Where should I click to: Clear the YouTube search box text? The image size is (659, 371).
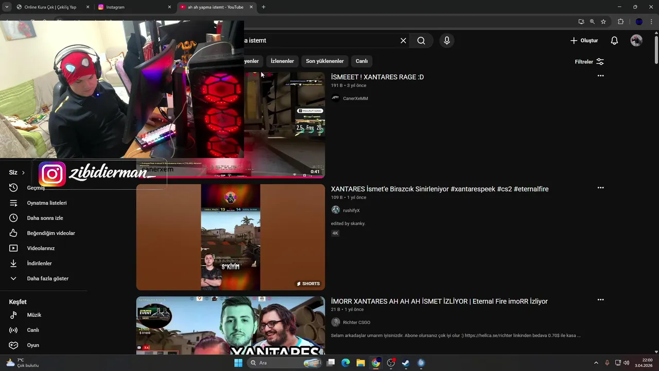point(403,41)
